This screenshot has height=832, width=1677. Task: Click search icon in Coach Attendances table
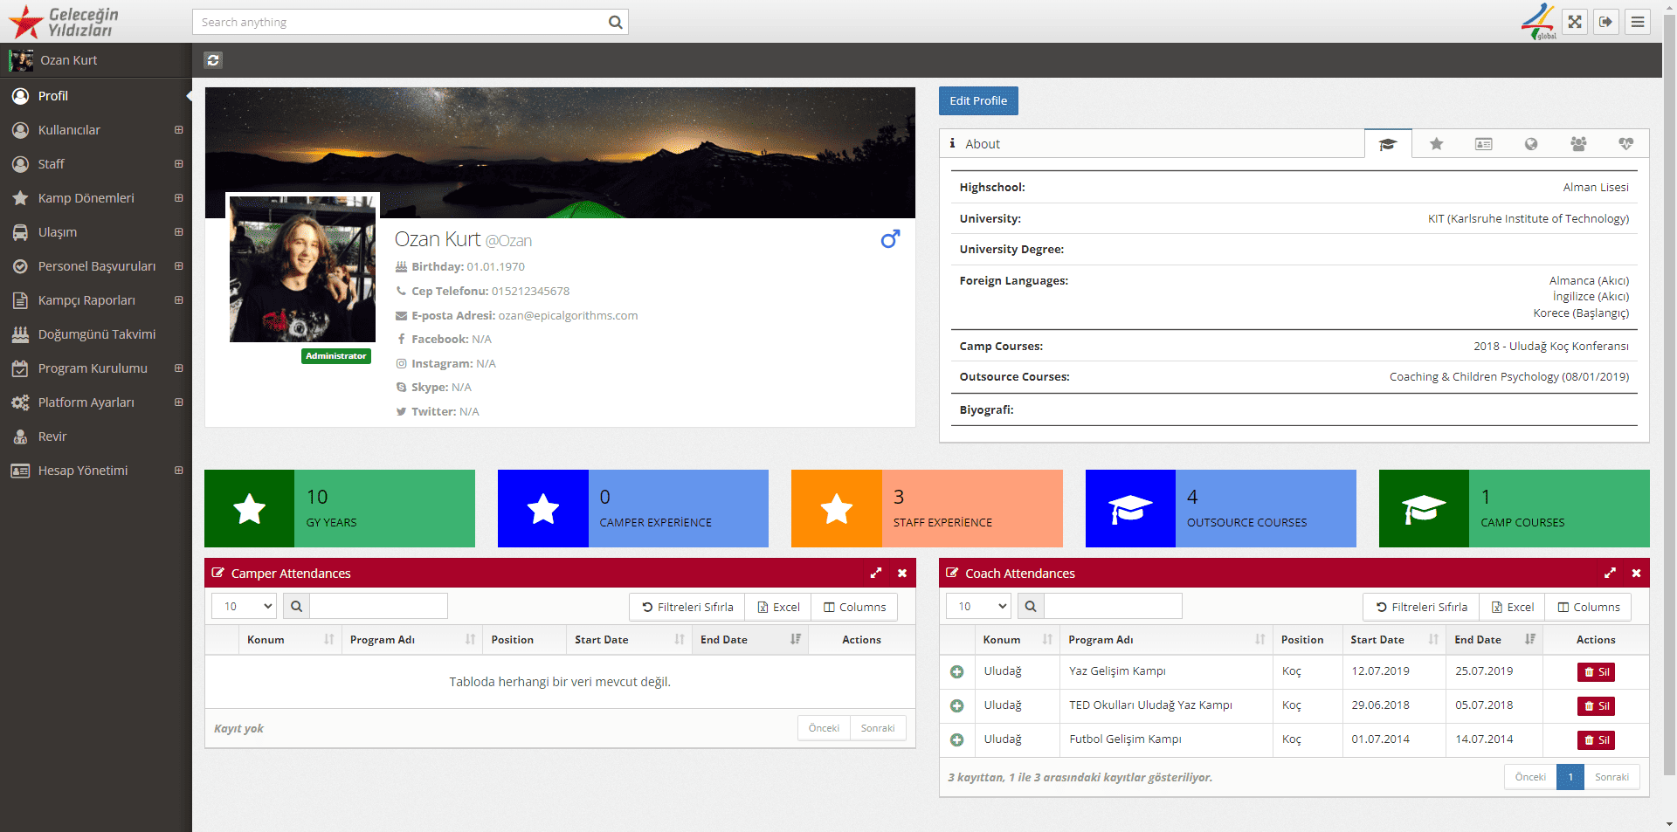pos(1031,606)
